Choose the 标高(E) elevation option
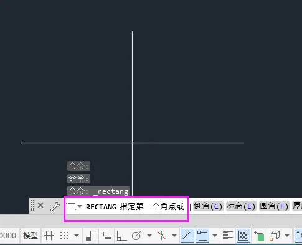Viewport: 302px width, 245px height. click(241, 206)
